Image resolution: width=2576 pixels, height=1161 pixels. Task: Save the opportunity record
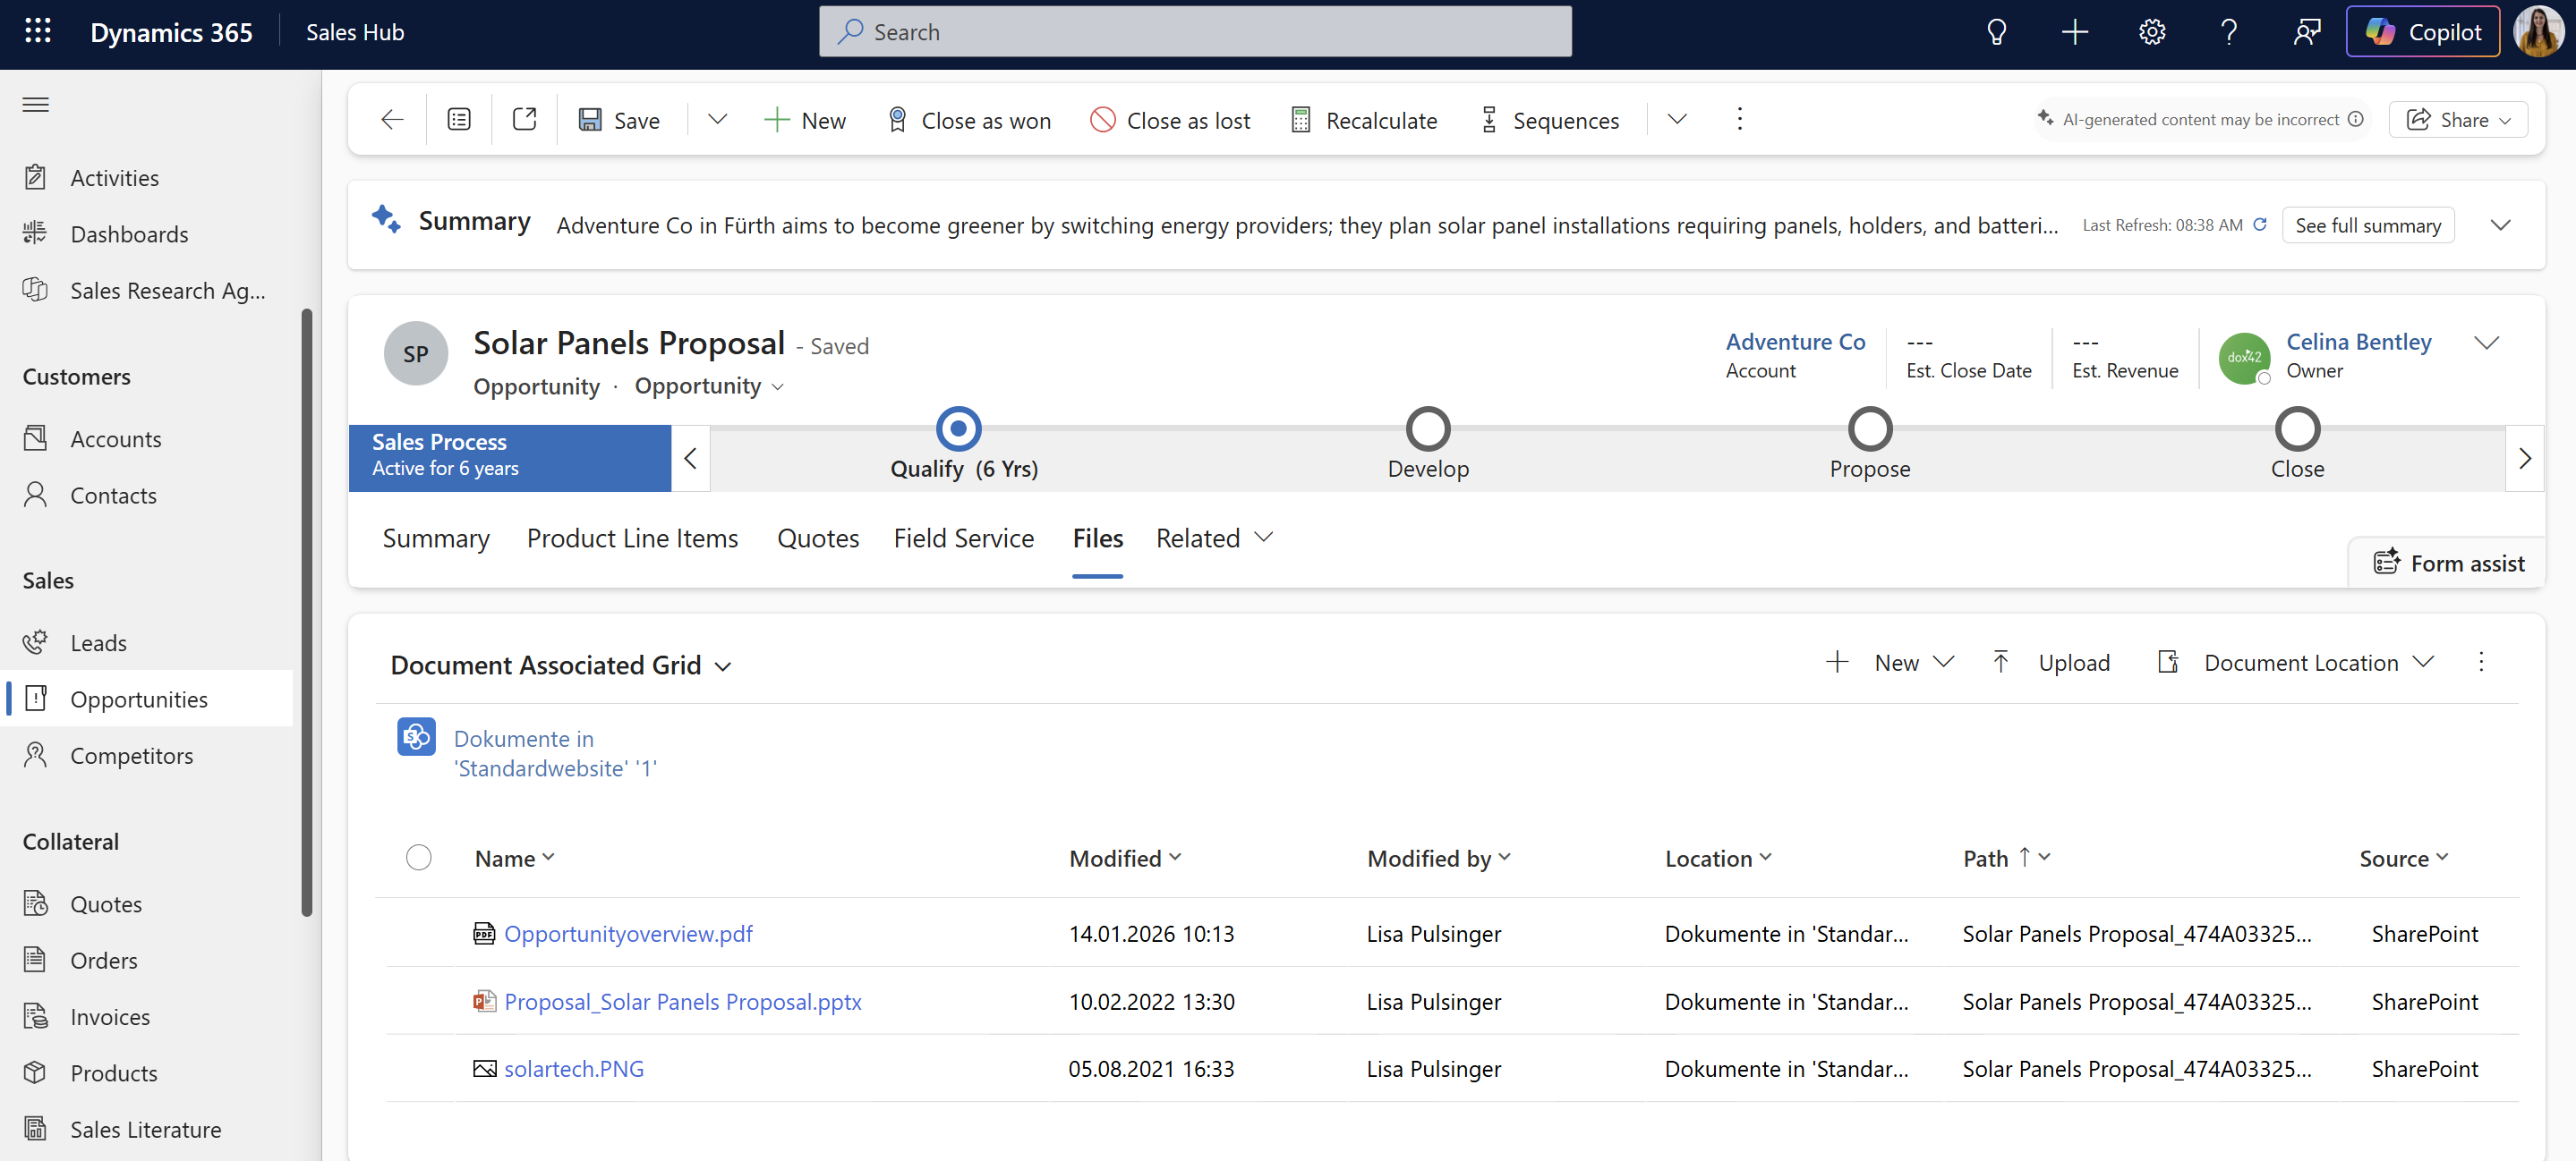[x=619, y=120]
